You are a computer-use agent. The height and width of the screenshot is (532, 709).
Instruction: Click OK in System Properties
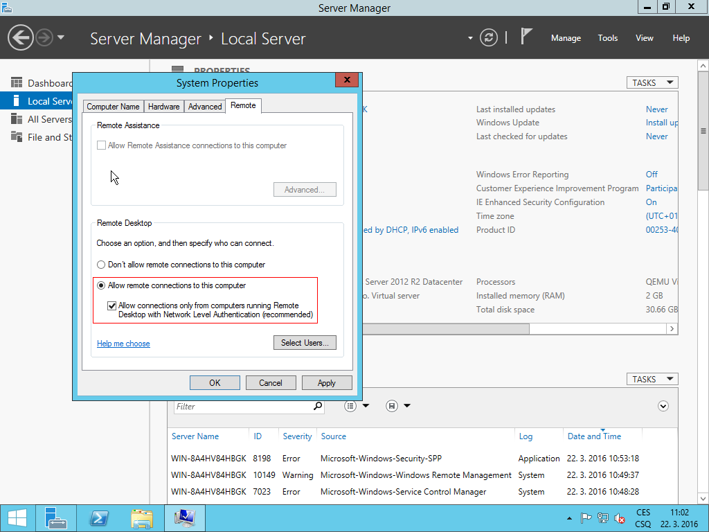(215, 382)
